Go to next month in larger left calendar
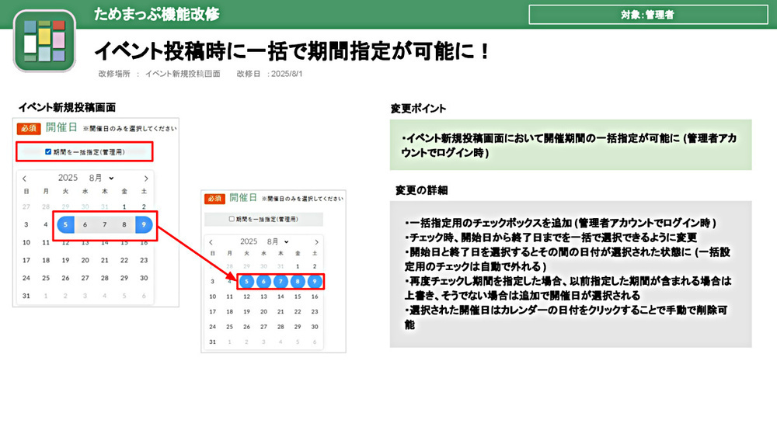 click(146, 179)
